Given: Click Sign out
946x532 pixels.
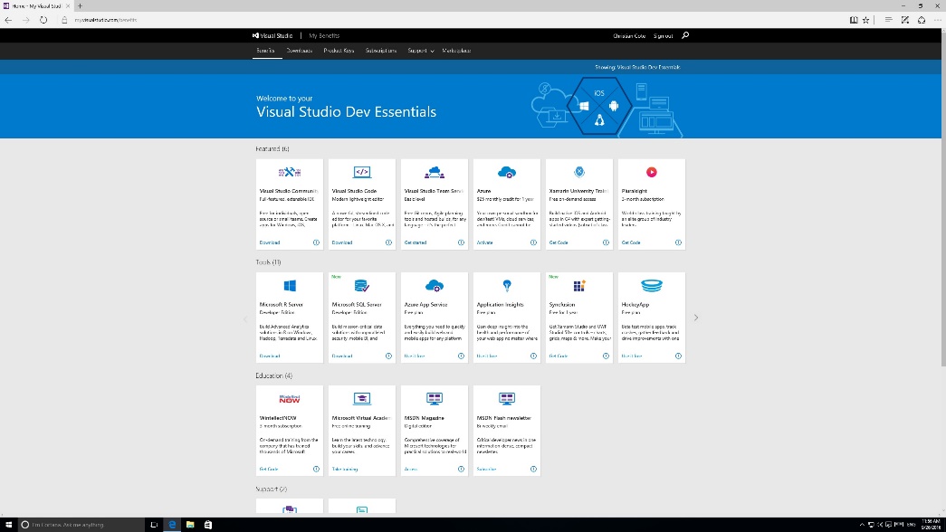Looking at the screenshot, I should 663,35.
